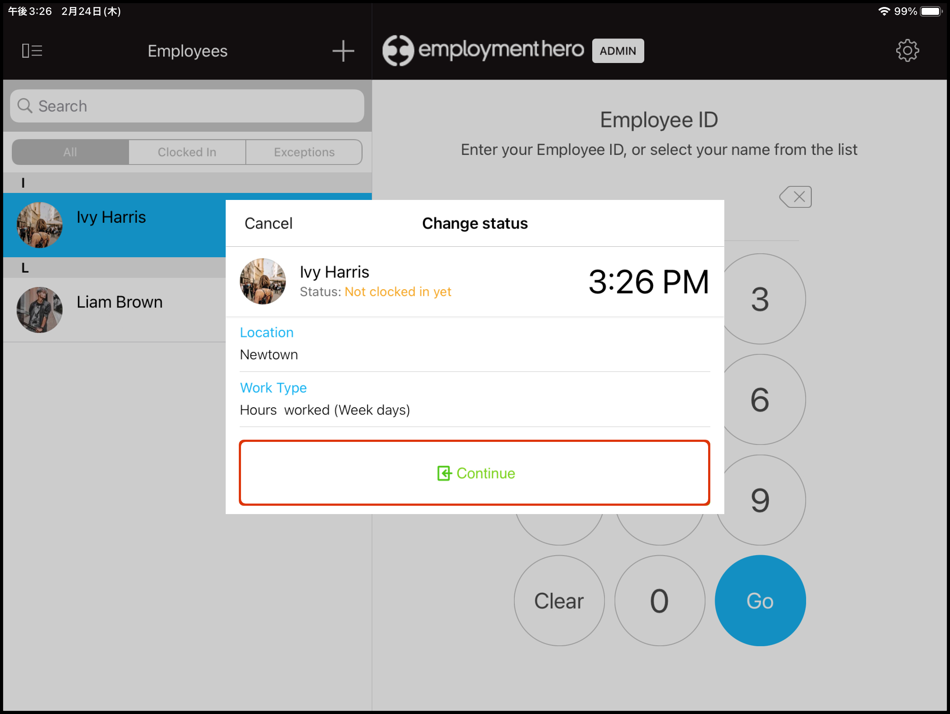The height and width of the screenshot is (714, 950).
Task: Cancel the Change status dialog
Action: click(x=269, y=224)
